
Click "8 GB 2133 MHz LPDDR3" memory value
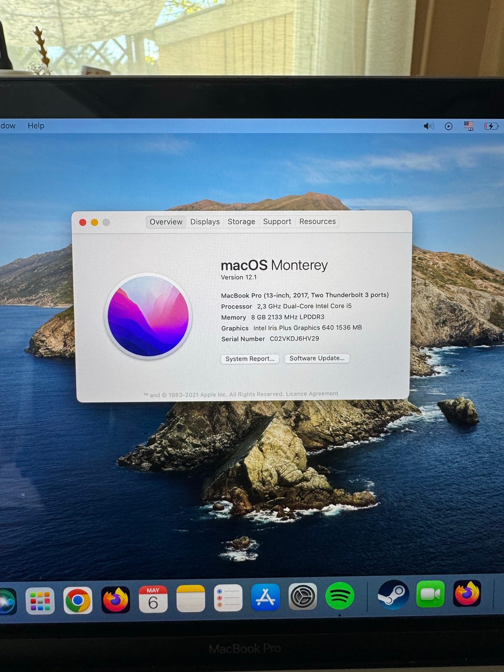(288, 317)
